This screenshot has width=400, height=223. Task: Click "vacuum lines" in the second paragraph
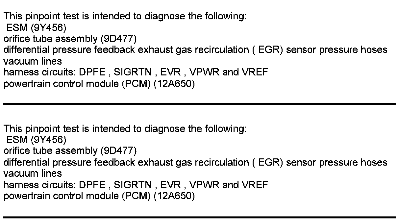(x=33, y=173)
